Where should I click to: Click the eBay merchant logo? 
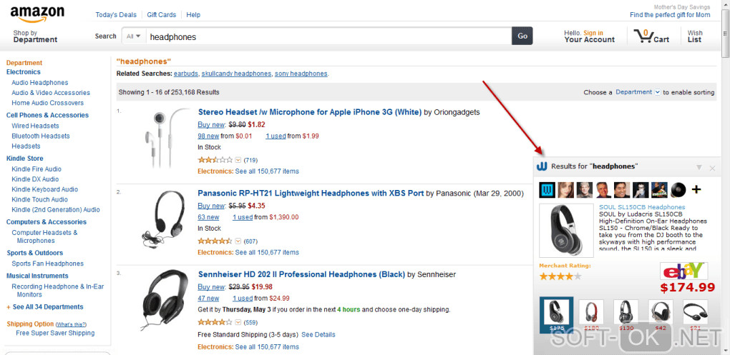coord(683,271)
